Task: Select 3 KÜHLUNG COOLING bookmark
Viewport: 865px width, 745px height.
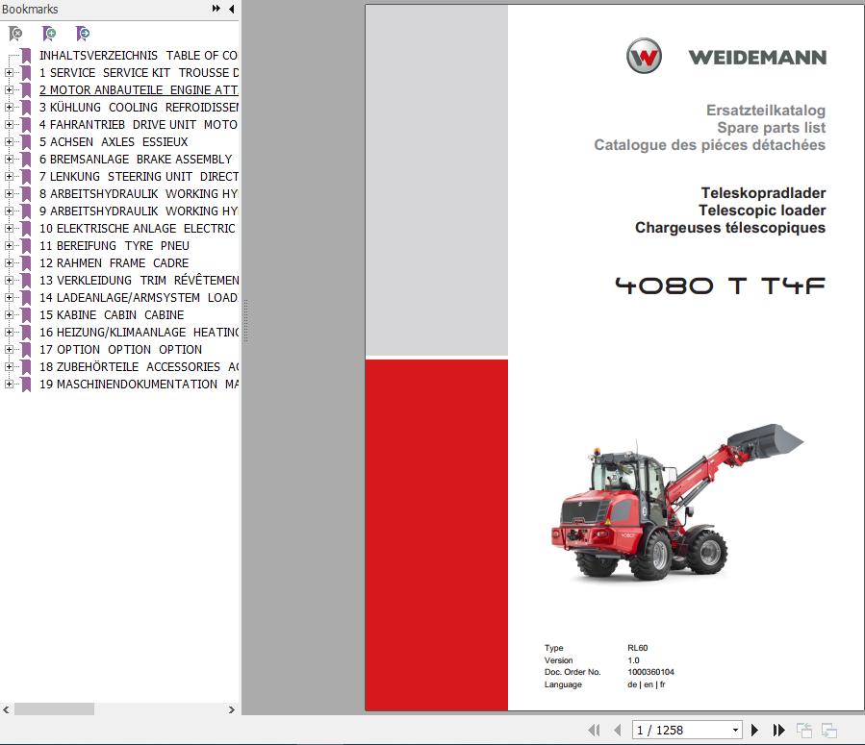Action: coord(139,108)
